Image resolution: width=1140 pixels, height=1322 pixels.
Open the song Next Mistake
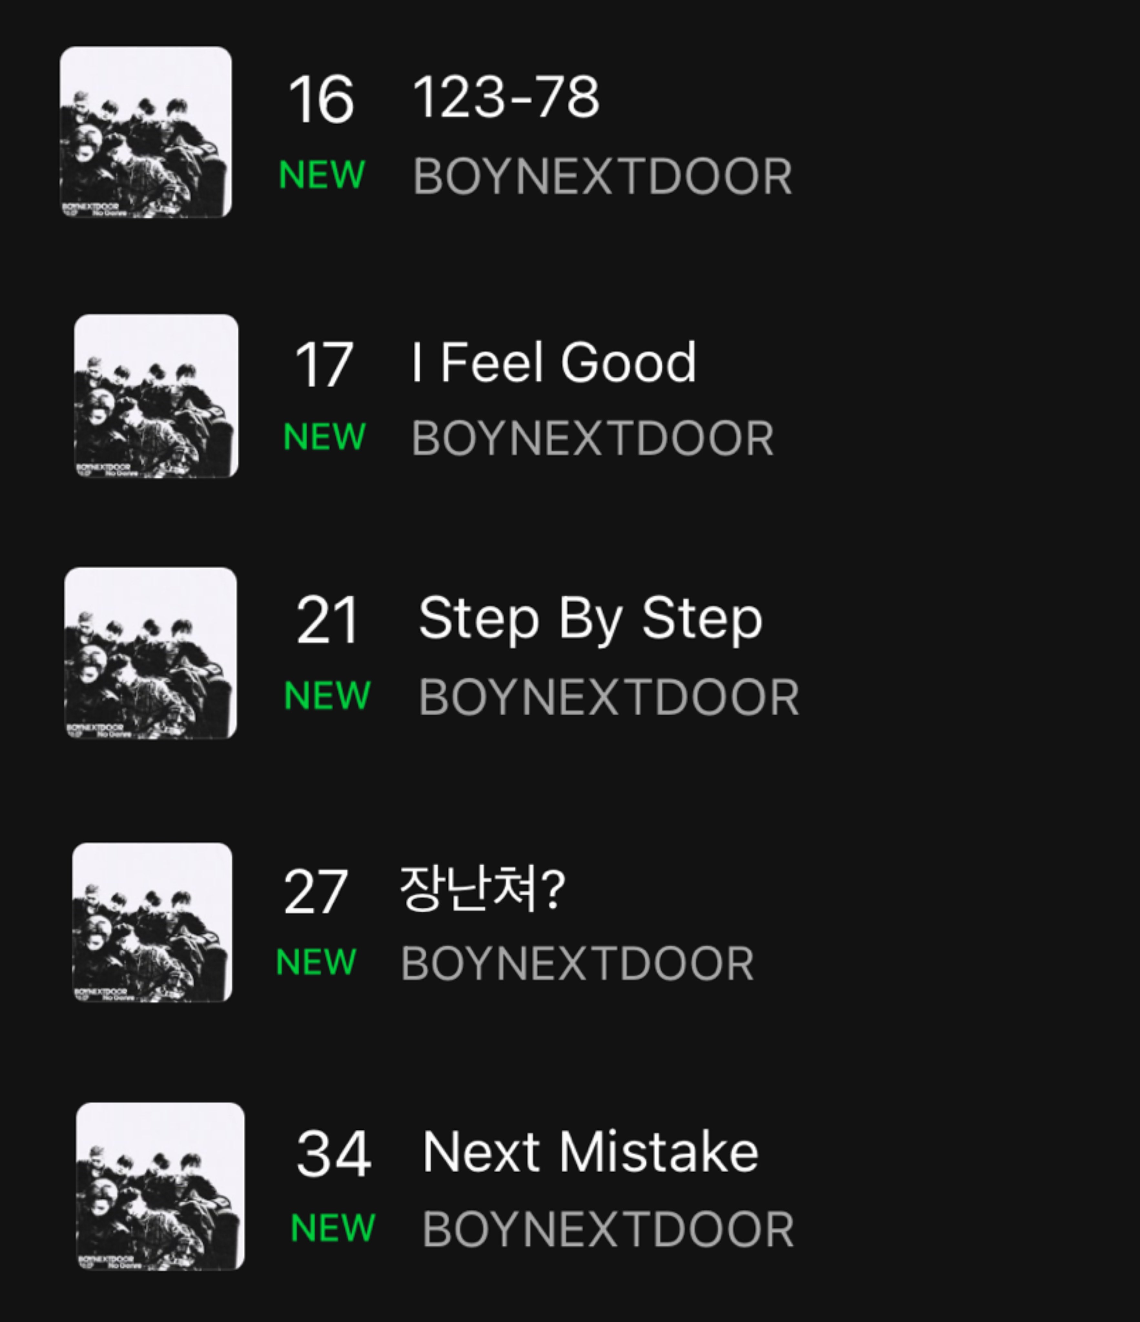coord(591,1152)
